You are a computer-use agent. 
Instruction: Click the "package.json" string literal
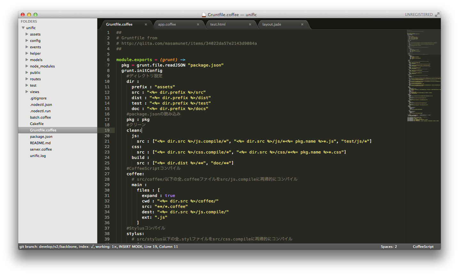[206, 65]
